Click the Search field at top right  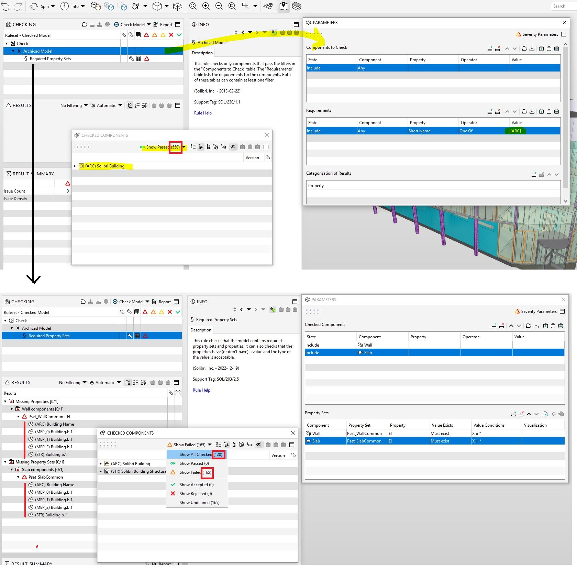[x=564, y=6]
